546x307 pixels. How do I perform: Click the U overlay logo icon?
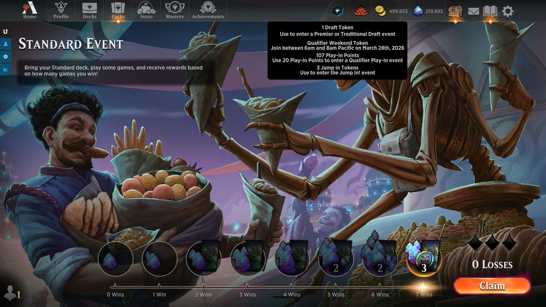pos(5,32)
